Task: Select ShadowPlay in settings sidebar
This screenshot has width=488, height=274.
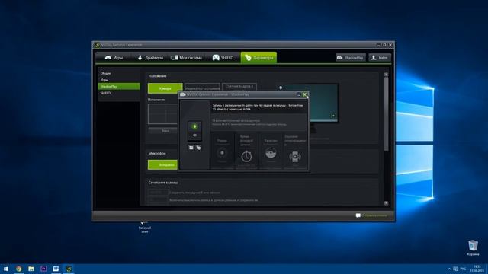Action: pos(119,86)
